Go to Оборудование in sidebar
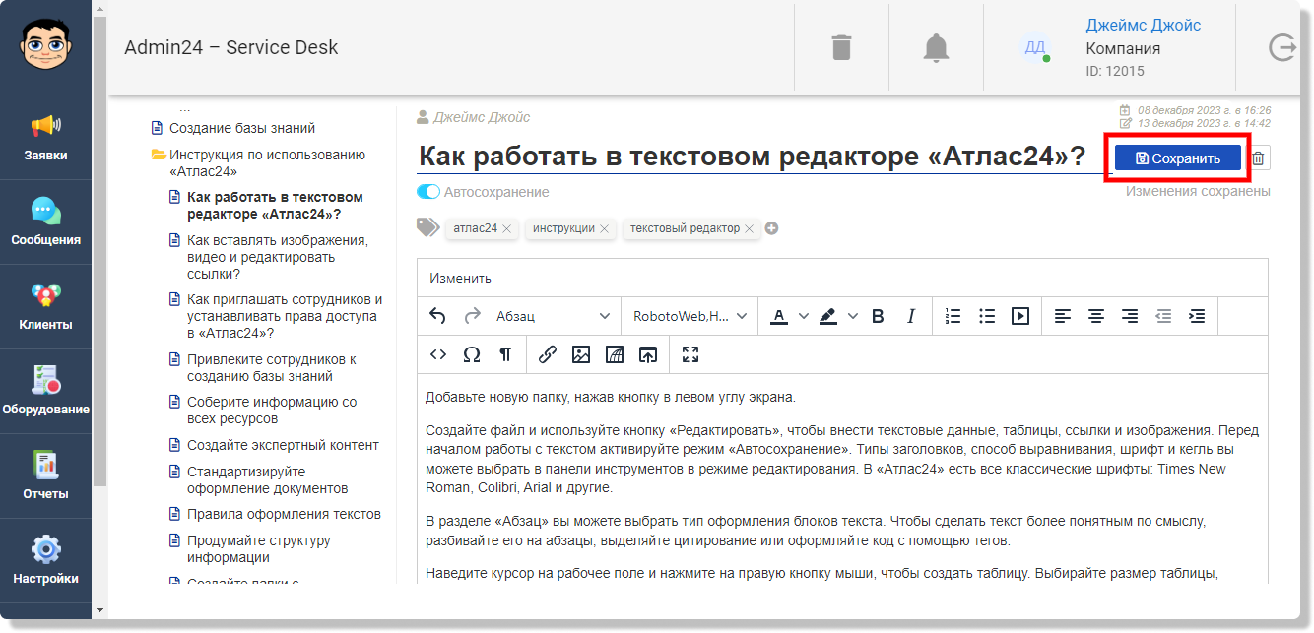The height and width of the screenshot is (633, 1314). click(46, 391)
